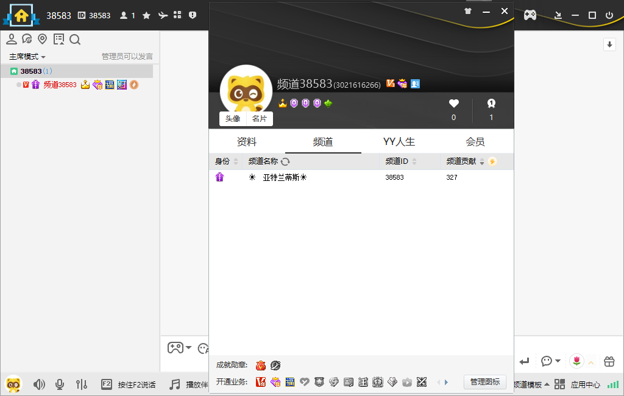This screenshot has height=396, width=624.
Task: Click the yellow house channel logo
Action: pos(21,15)
